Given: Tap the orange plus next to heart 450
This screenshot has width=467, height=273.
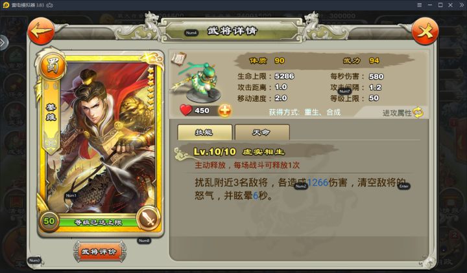Looking at the screenshot, I should 224,111.
